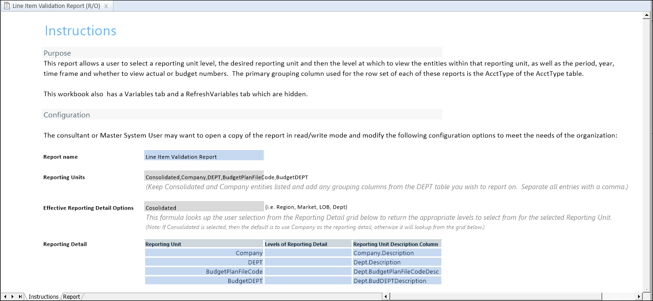Click the 'Keep Consolidated and Company entities listed' note

[x=387, y=187]
